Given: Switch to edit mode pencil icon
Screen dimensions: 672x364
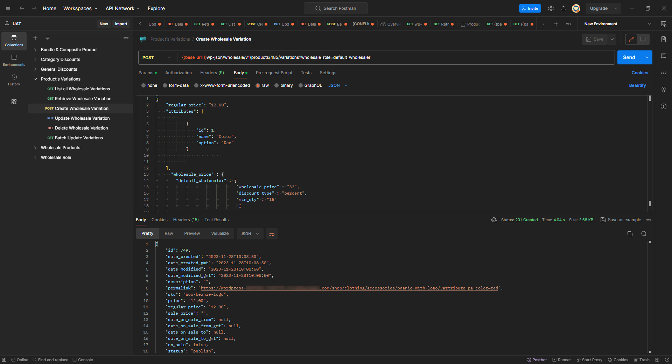Looking at the screenshot, I should [x=631, y=39].
